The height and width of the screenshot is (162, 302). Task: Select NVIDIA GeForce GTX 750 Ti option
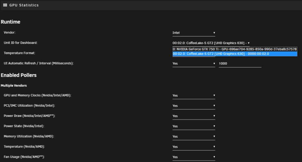(235, 49)
